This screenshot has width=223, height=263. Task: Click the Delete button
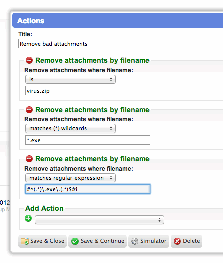(x=186, y=241)
